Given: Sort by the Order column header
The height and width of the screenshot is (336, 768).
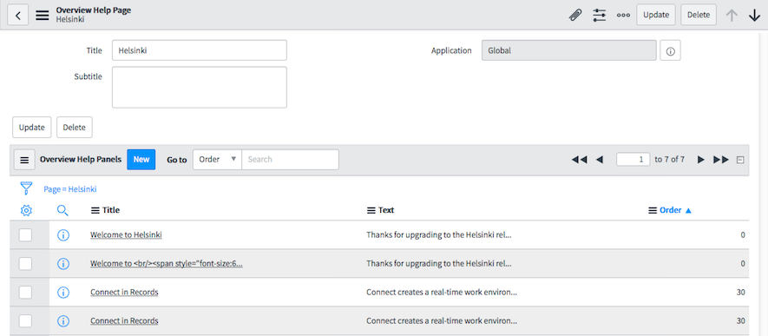Looking at the screenshot, I should click(671, 210).
